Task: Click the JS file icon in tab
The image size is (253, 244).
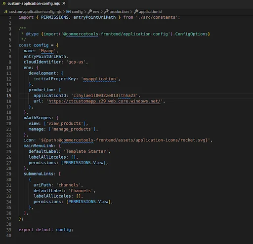Action: [x=4, y=3]
